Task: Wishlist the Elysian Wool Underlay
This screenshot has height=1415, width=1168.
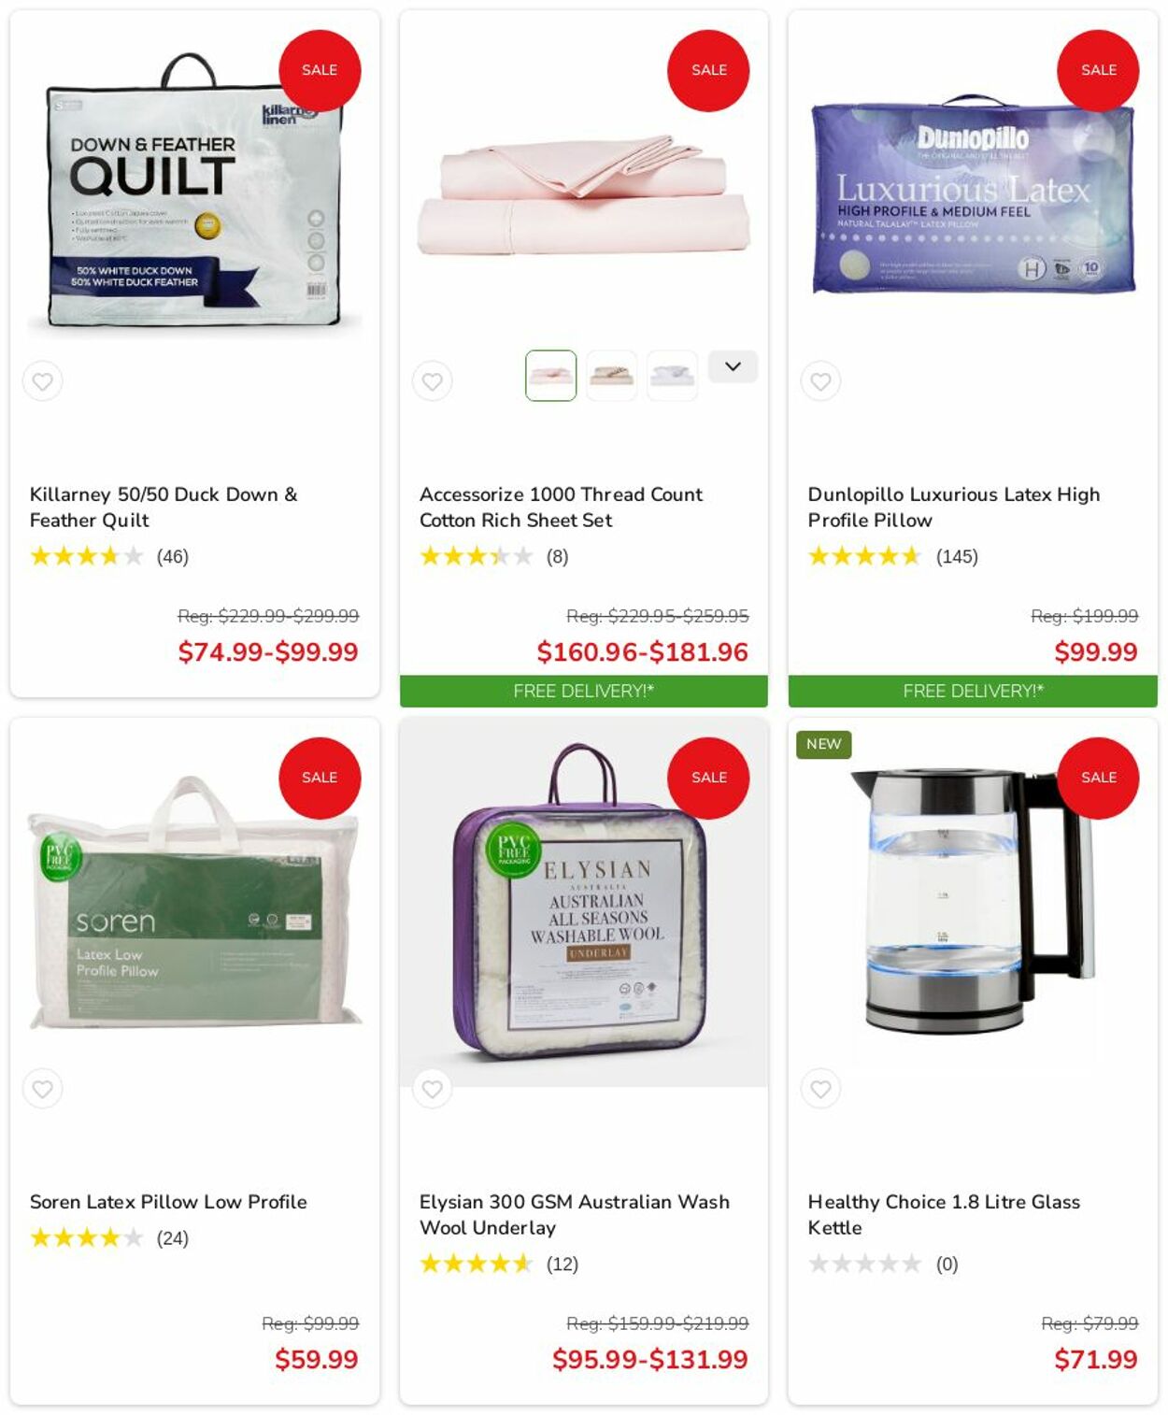Action: coord(432,1089)
